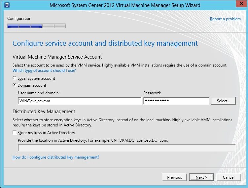Open the Report a problem link
Viewport: 248px width, 188px height.
225,19
